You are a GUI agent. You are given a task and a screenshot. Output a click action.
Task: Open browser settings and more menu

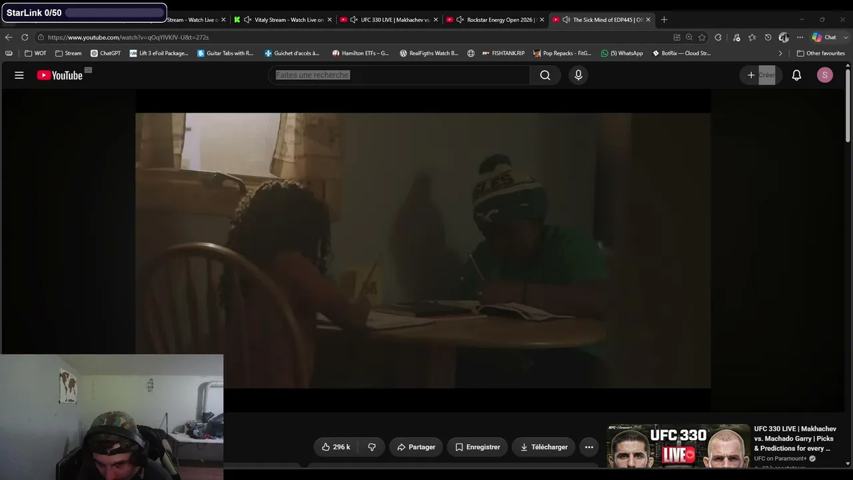(x=800, y=37)
